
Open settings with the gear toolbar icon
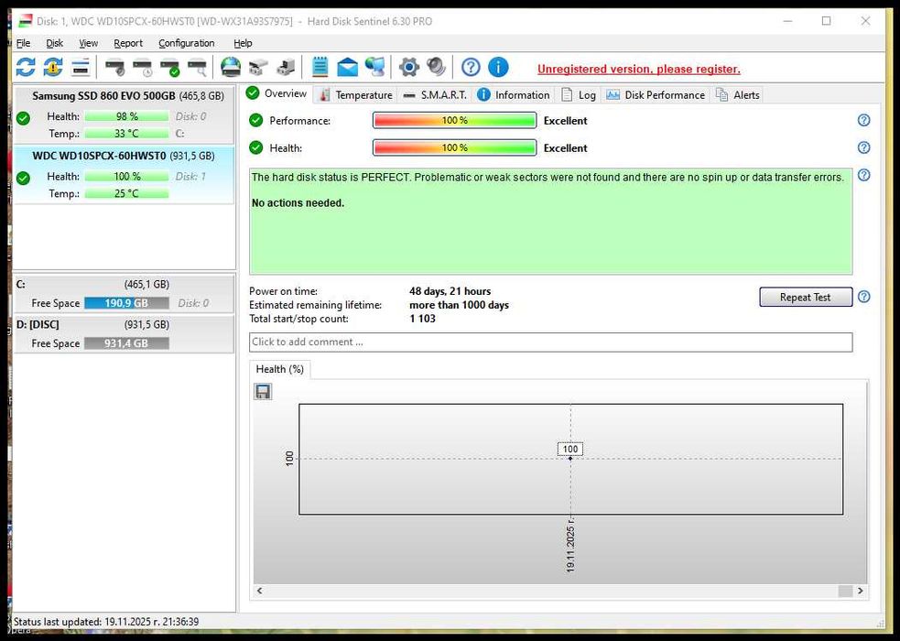point(408,68)
